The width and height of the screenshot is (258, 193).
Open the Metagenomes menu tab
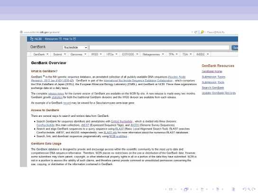tap(153, 54)
